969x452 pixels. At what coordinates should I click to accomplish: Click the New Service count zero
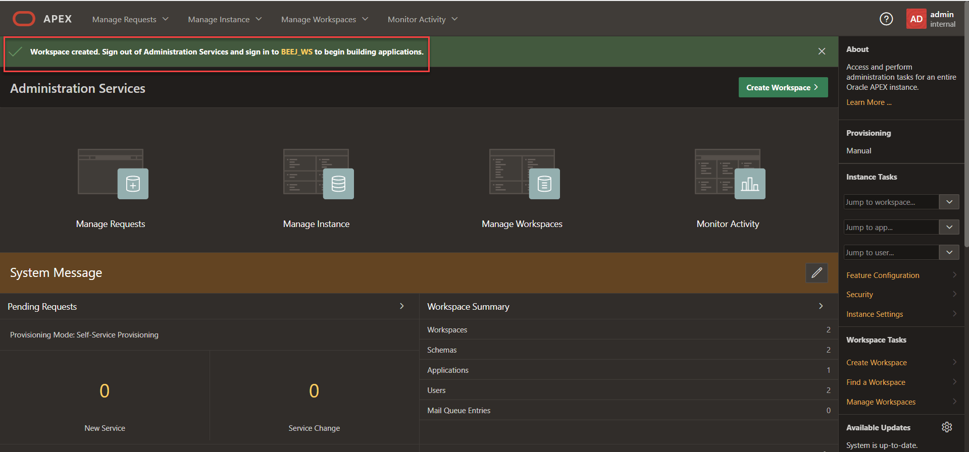(105, 391)
